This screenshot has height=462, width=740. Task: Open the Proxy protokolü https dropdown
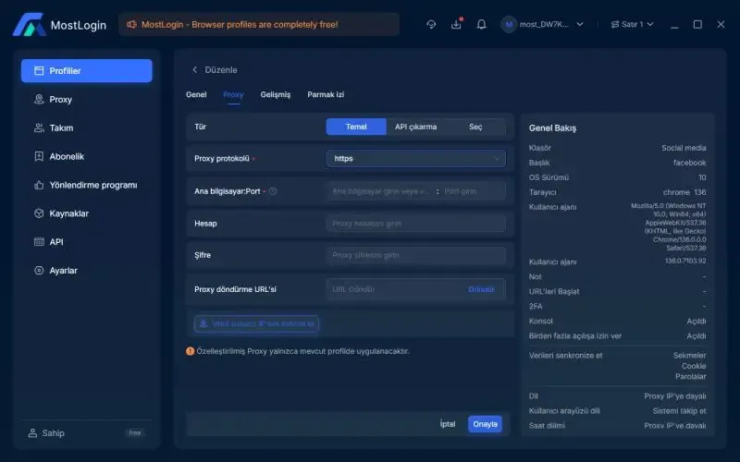click(x=415, y=158)
